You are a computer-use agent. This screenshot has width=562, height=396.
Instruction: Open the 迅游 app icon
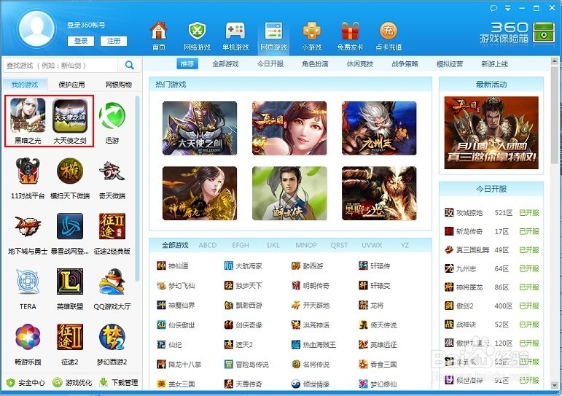pyautogui.click(x=112, y=116)
